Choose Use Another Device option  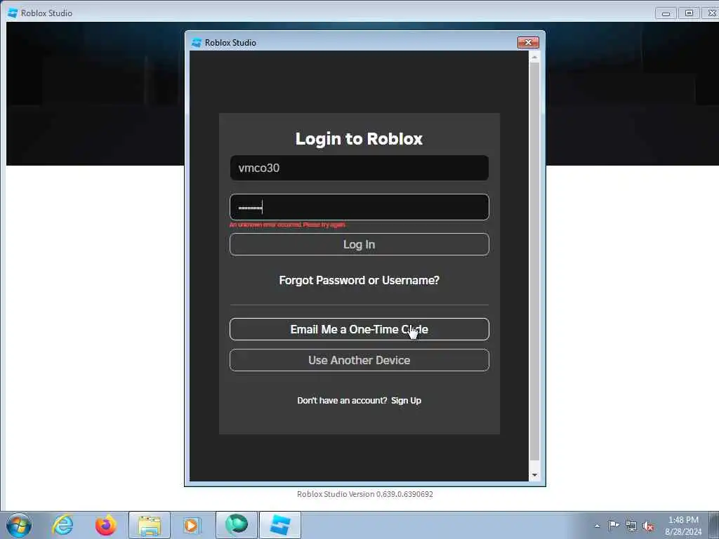coord(359,360)
